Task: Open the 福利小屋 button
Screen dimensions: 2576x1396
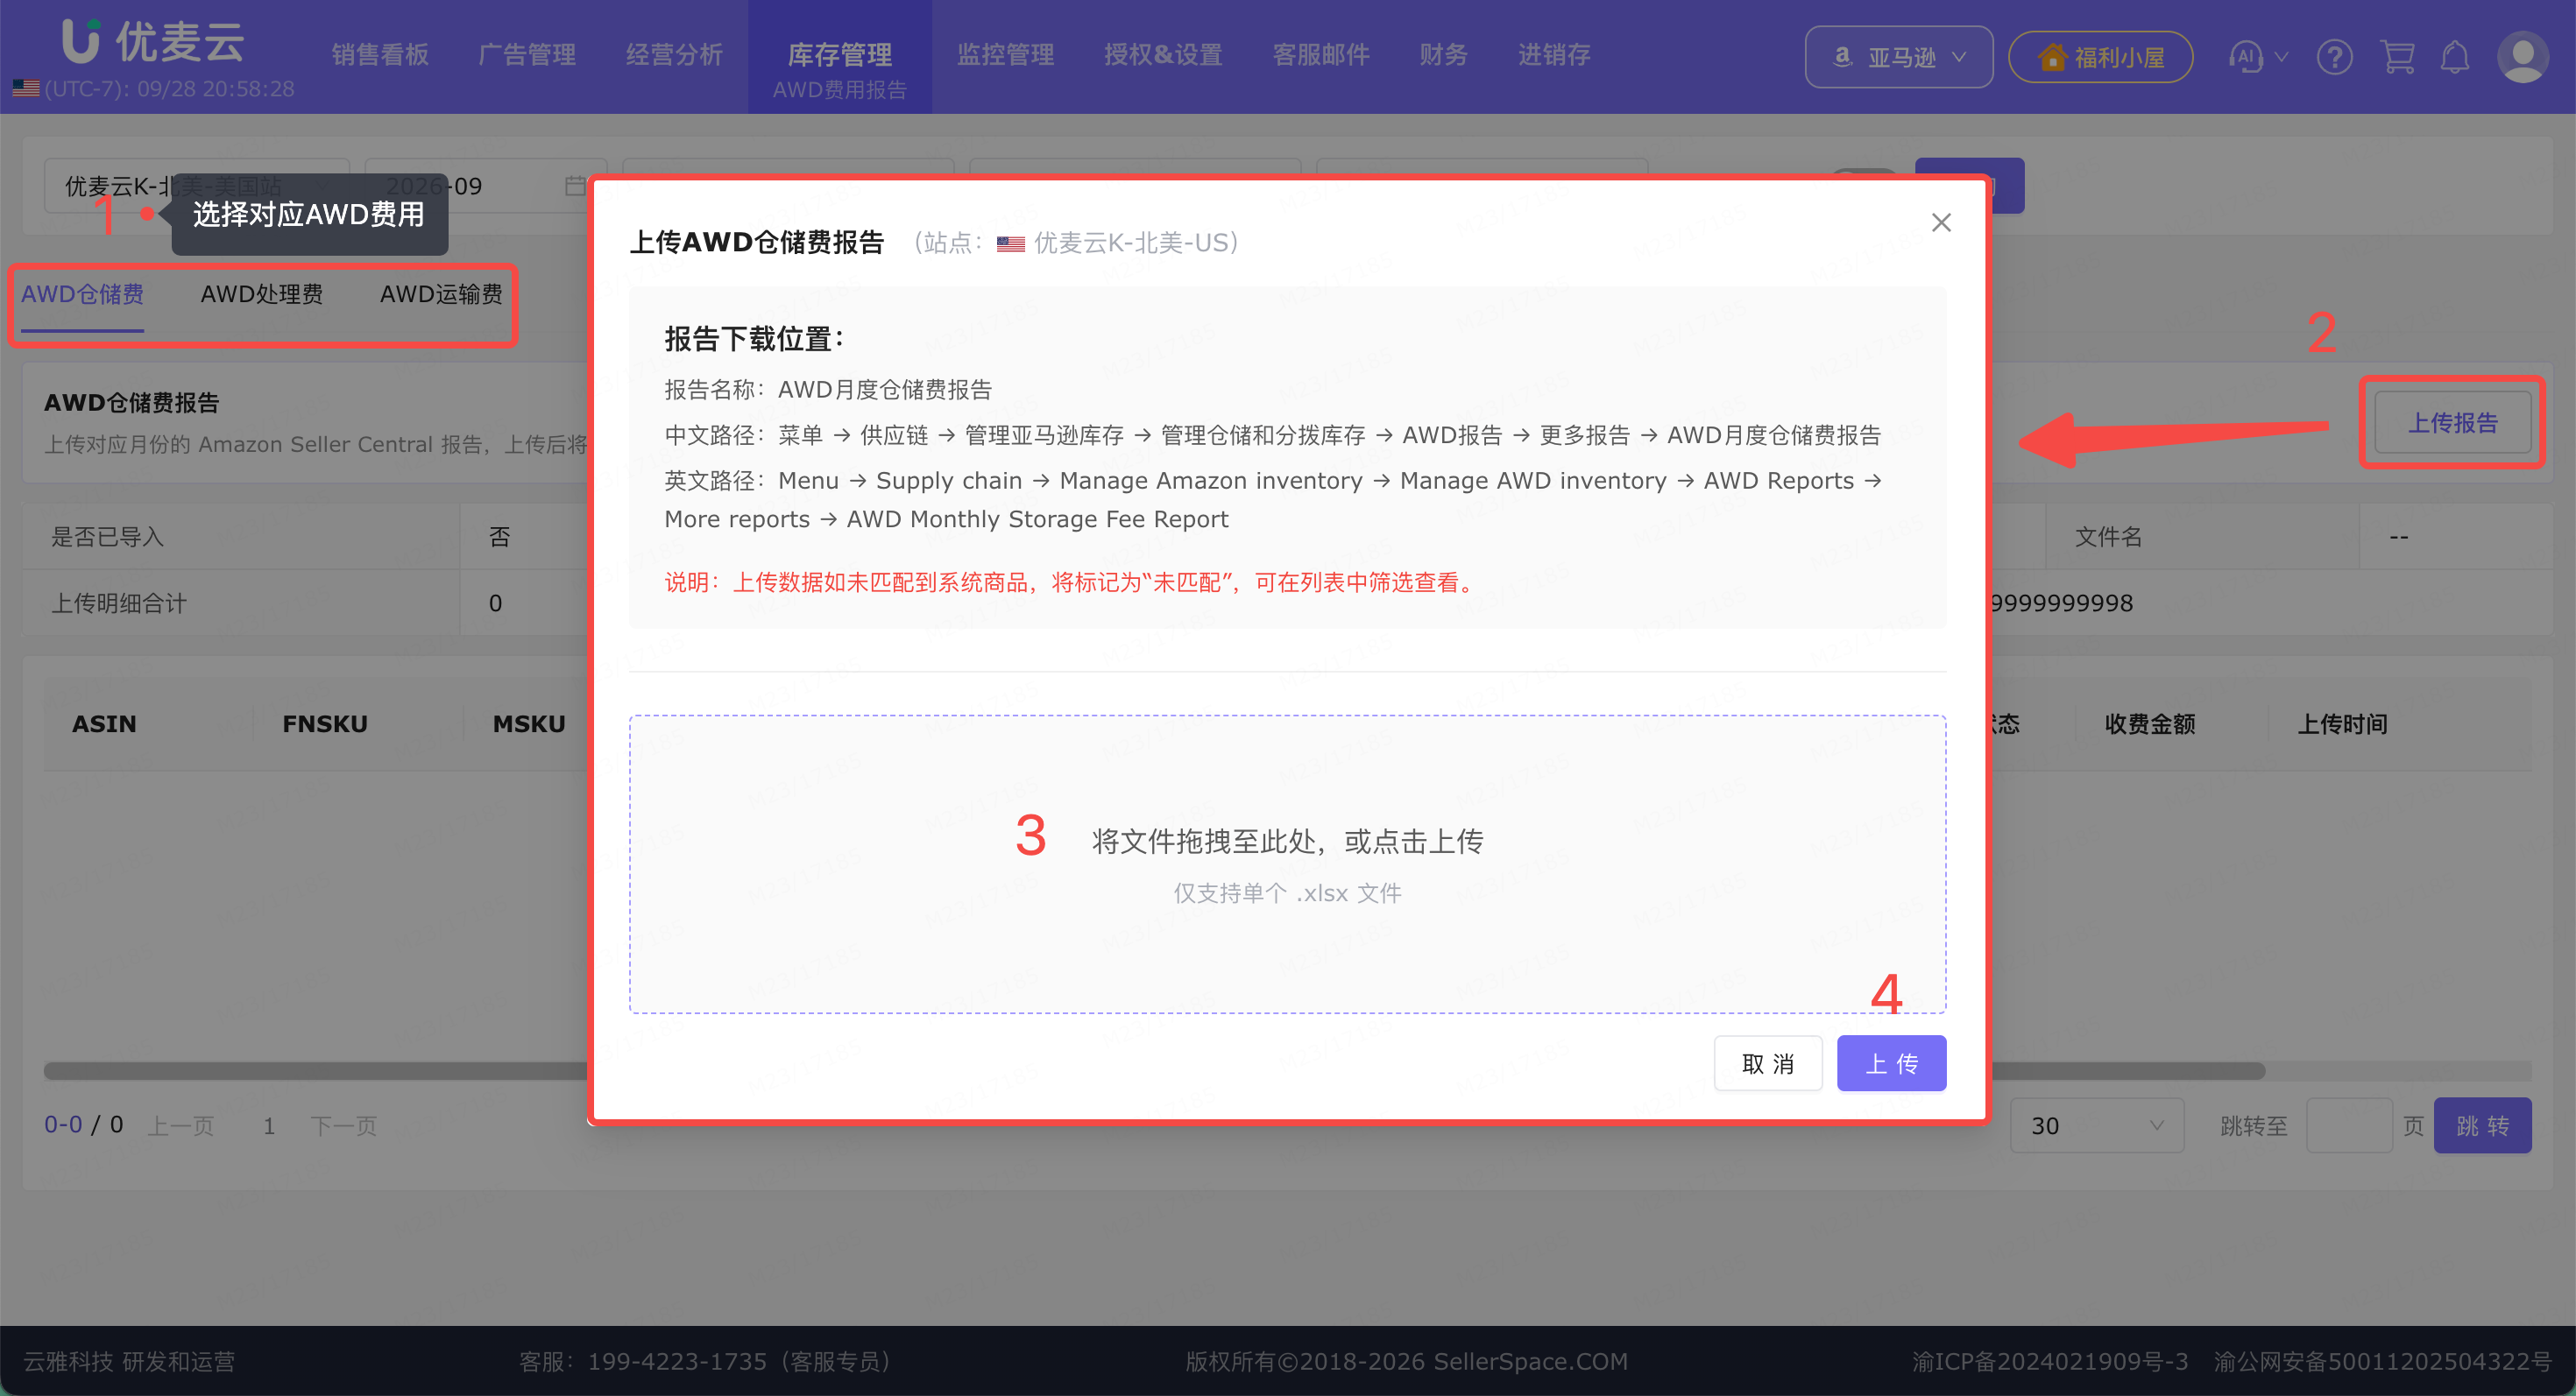Action: tap(2100, 57)
